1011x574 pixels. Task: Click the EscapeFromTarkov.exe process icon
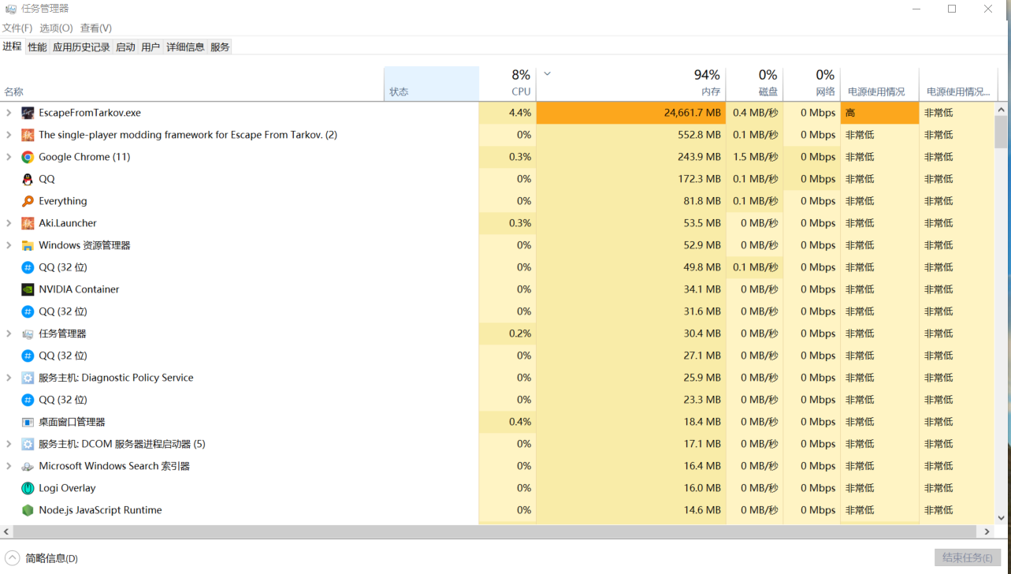28,113
